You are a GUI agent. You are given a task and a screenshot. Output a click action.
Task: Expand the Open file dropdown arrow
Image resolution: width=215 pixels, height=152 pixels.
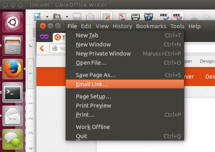pyautogui.click(x=67, y=17)
